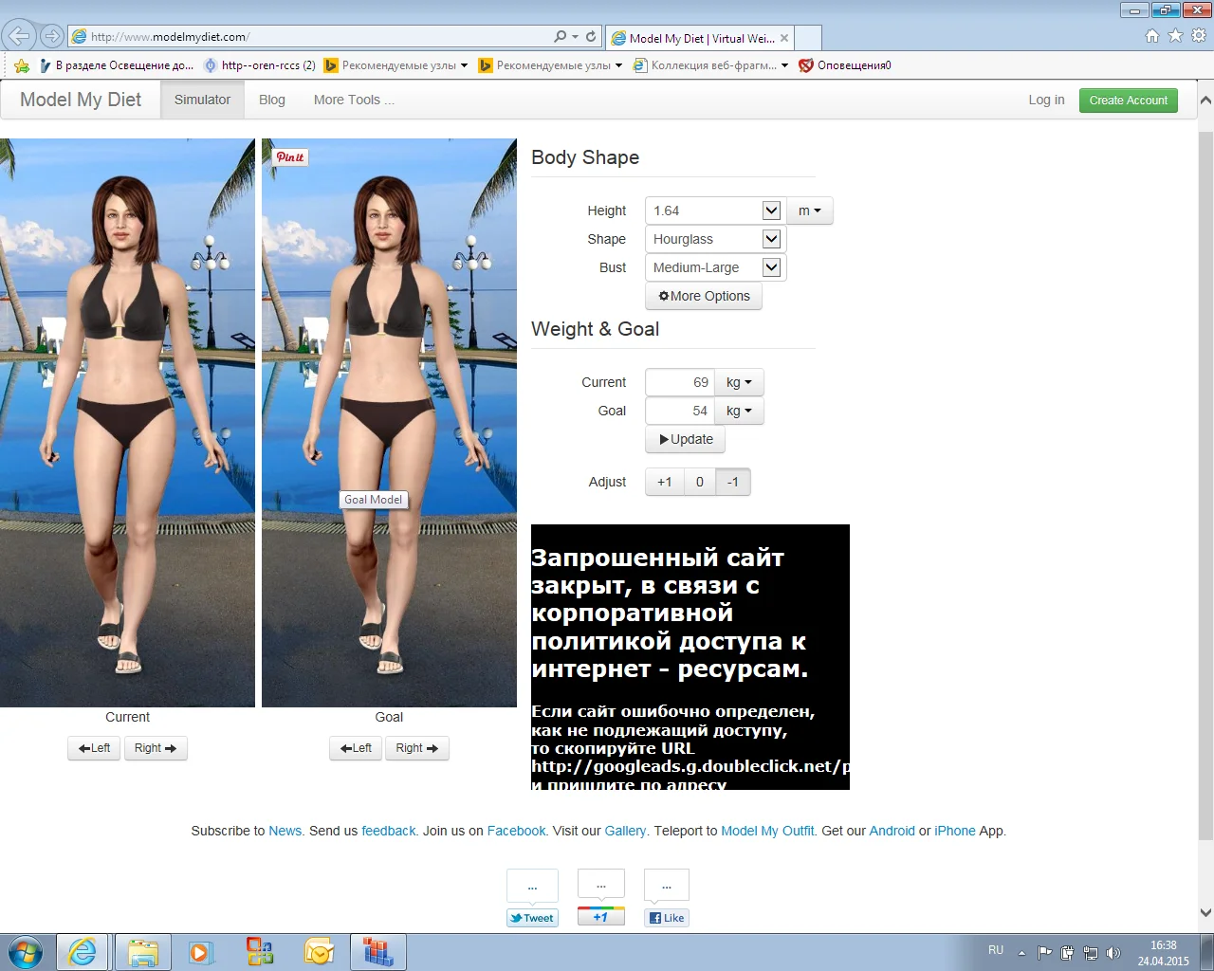Click the green Create Account button
Screen dimensions: 1214x971
(x=1129, y=101)
